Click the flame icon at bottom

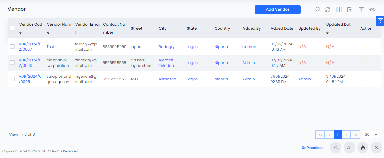(363, 148)
